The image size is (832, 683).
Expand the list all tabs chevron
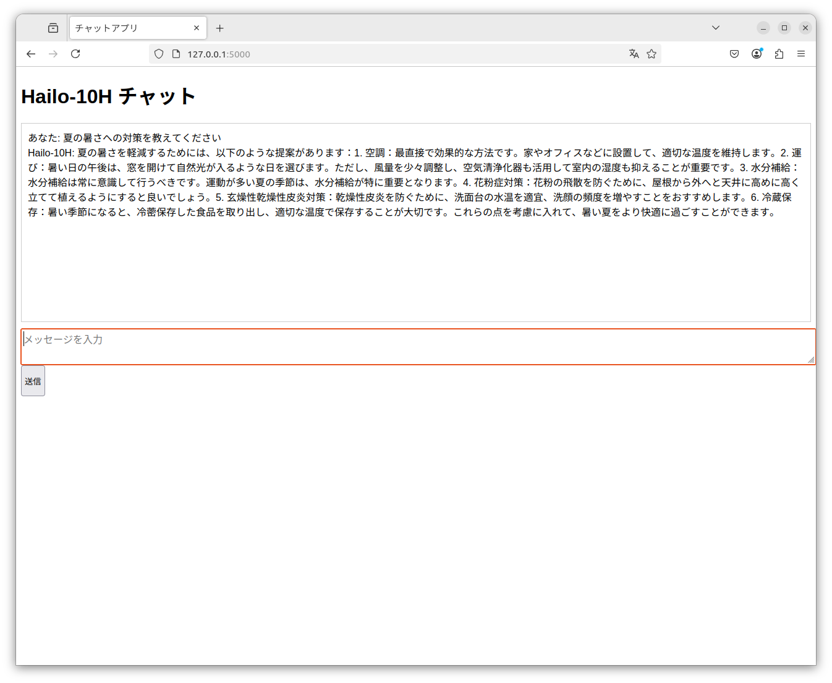coord(716,28)
